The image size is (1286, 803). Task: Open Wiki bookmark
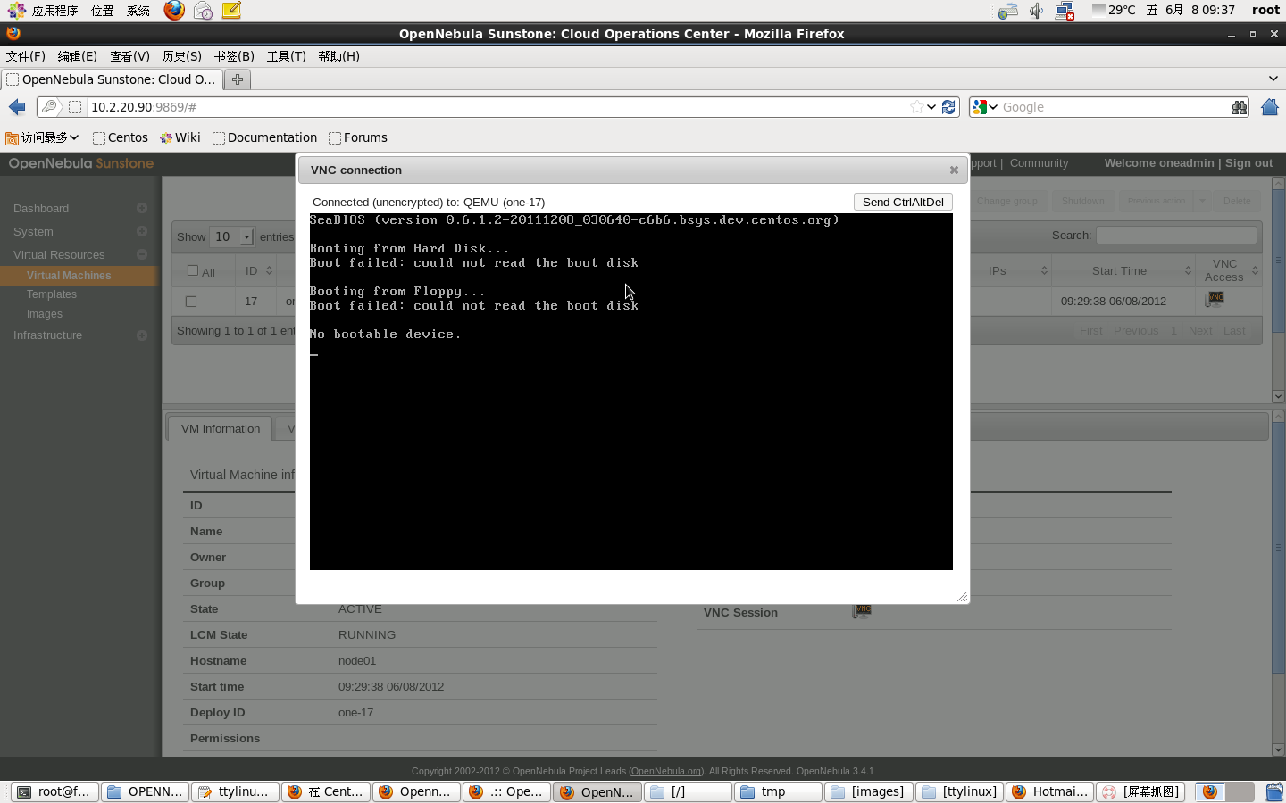(x=180, y=137)
